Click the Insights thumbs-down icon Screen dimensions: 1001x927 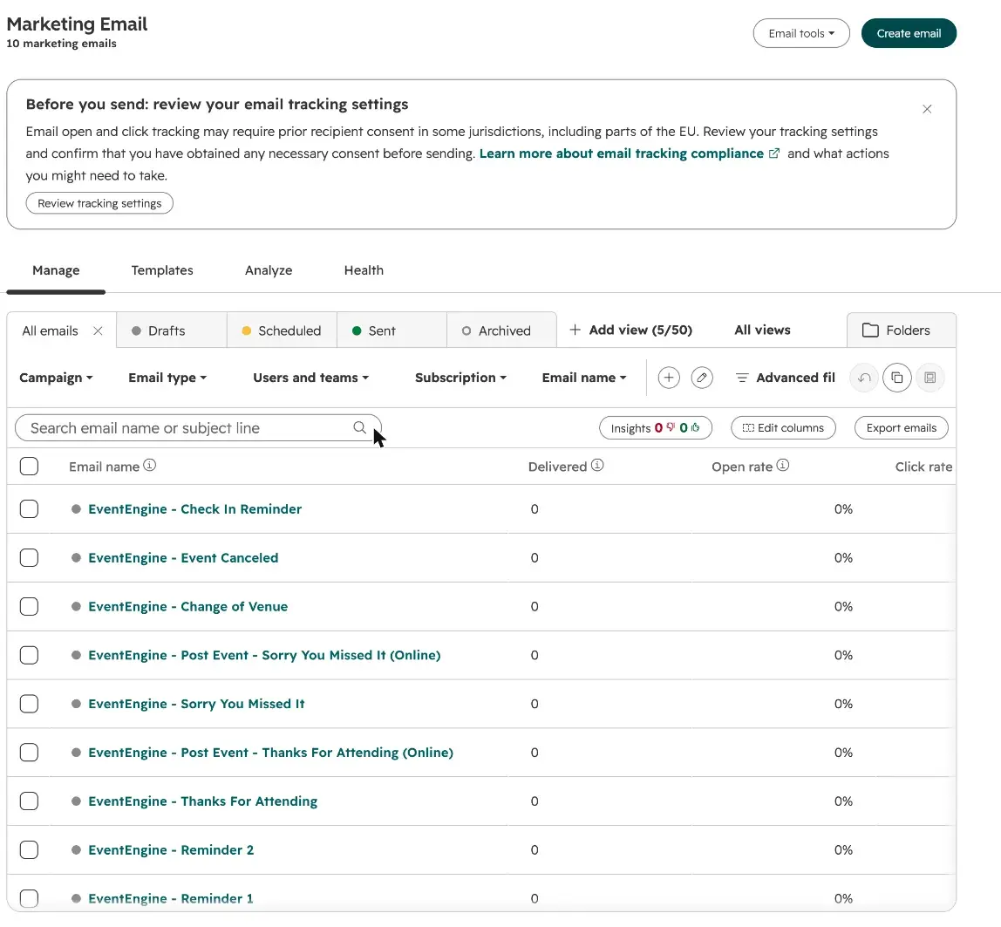(x=671, y=427)
